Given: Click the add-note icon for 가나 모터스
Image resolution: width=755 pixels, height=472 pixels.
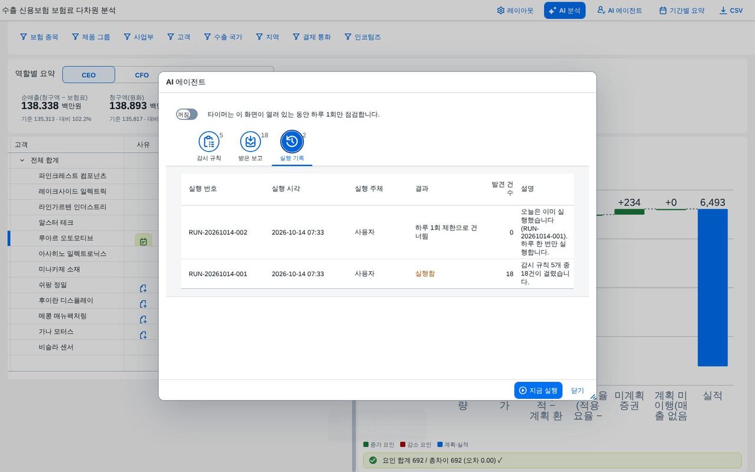Looking at the screenshot, I should coord(143,335).
